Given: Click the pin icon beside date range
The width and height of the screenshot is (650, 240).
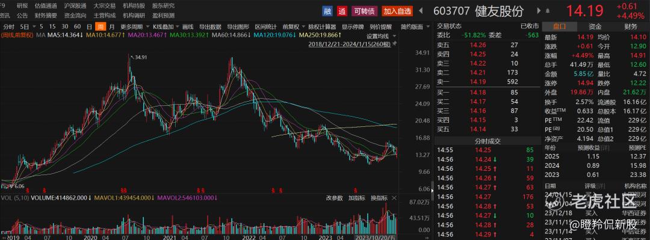Looking at the screenshot, I should [x=394, y=43].
